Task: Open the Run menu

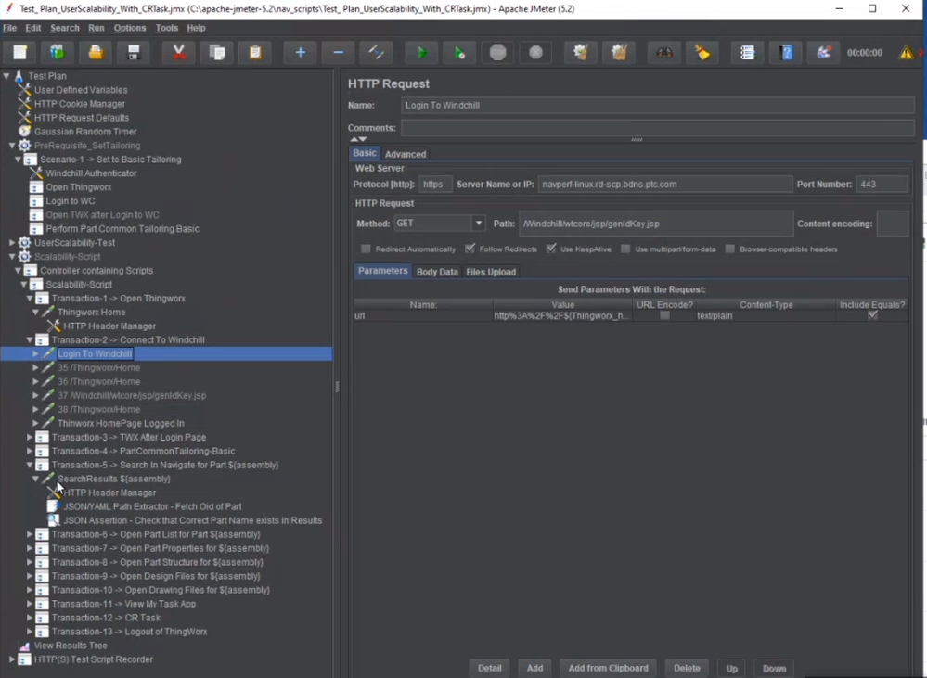Action: pos(96,28)
